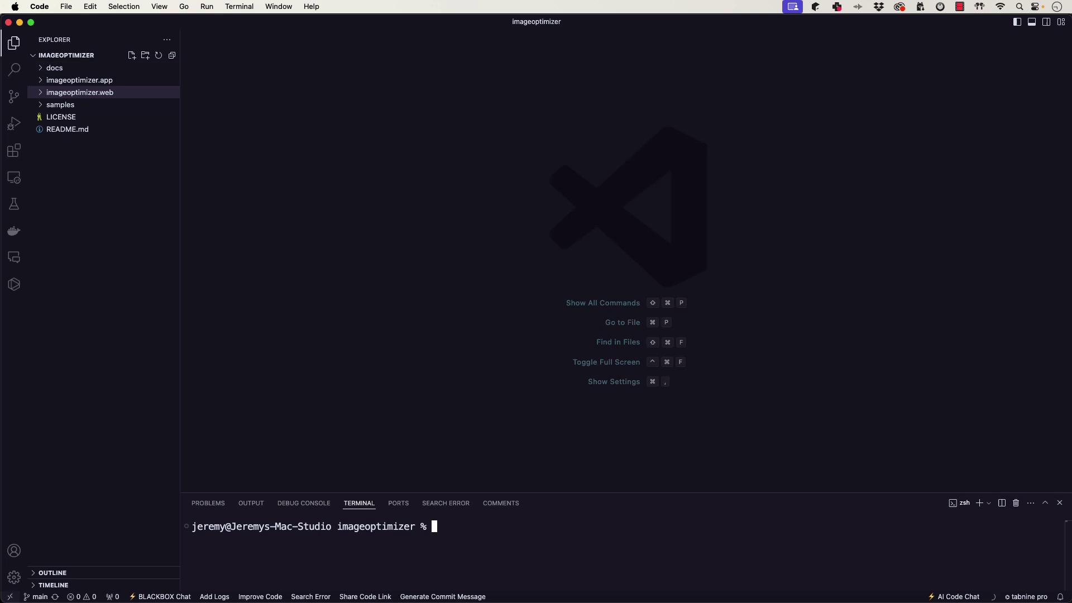Open the Remote Explorer view

(x=14, y=178)
